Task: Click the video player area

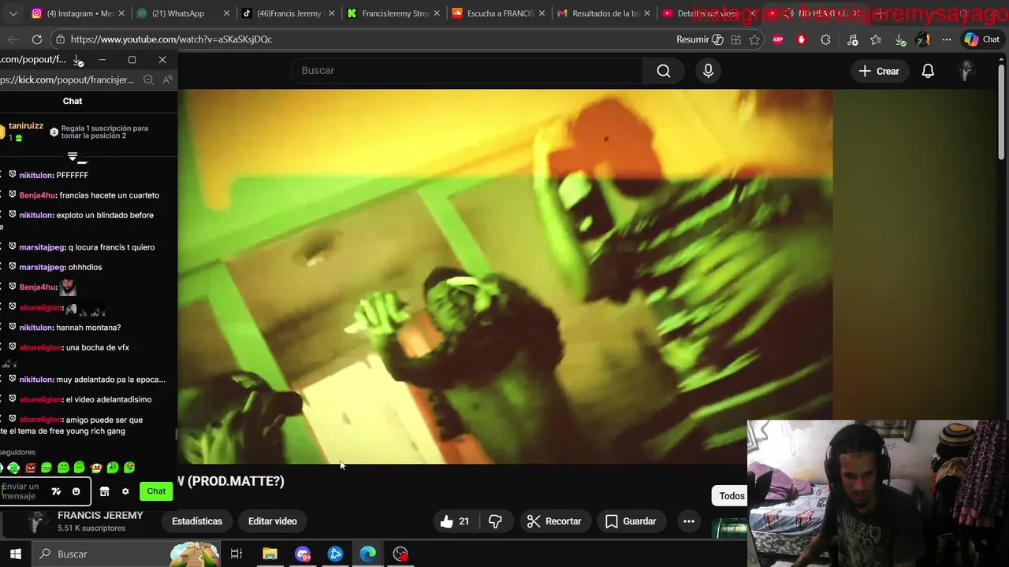Action: pyautogui.click(x=504, y=276)
